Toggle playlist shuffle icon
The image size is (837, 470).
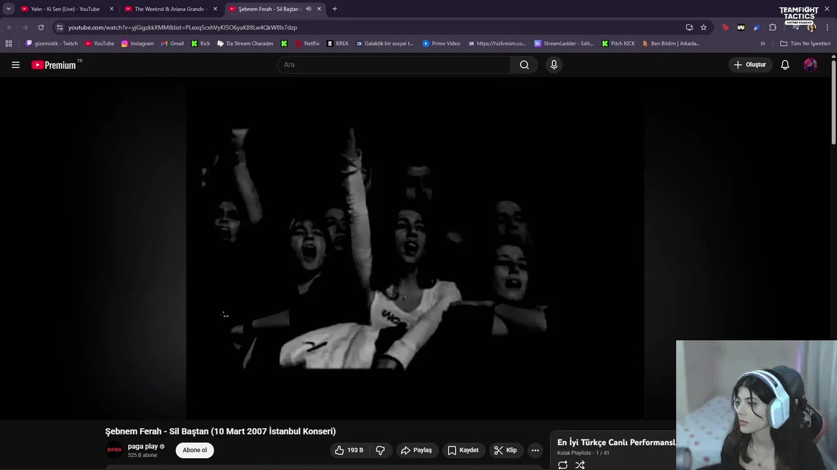coord(580,465)
